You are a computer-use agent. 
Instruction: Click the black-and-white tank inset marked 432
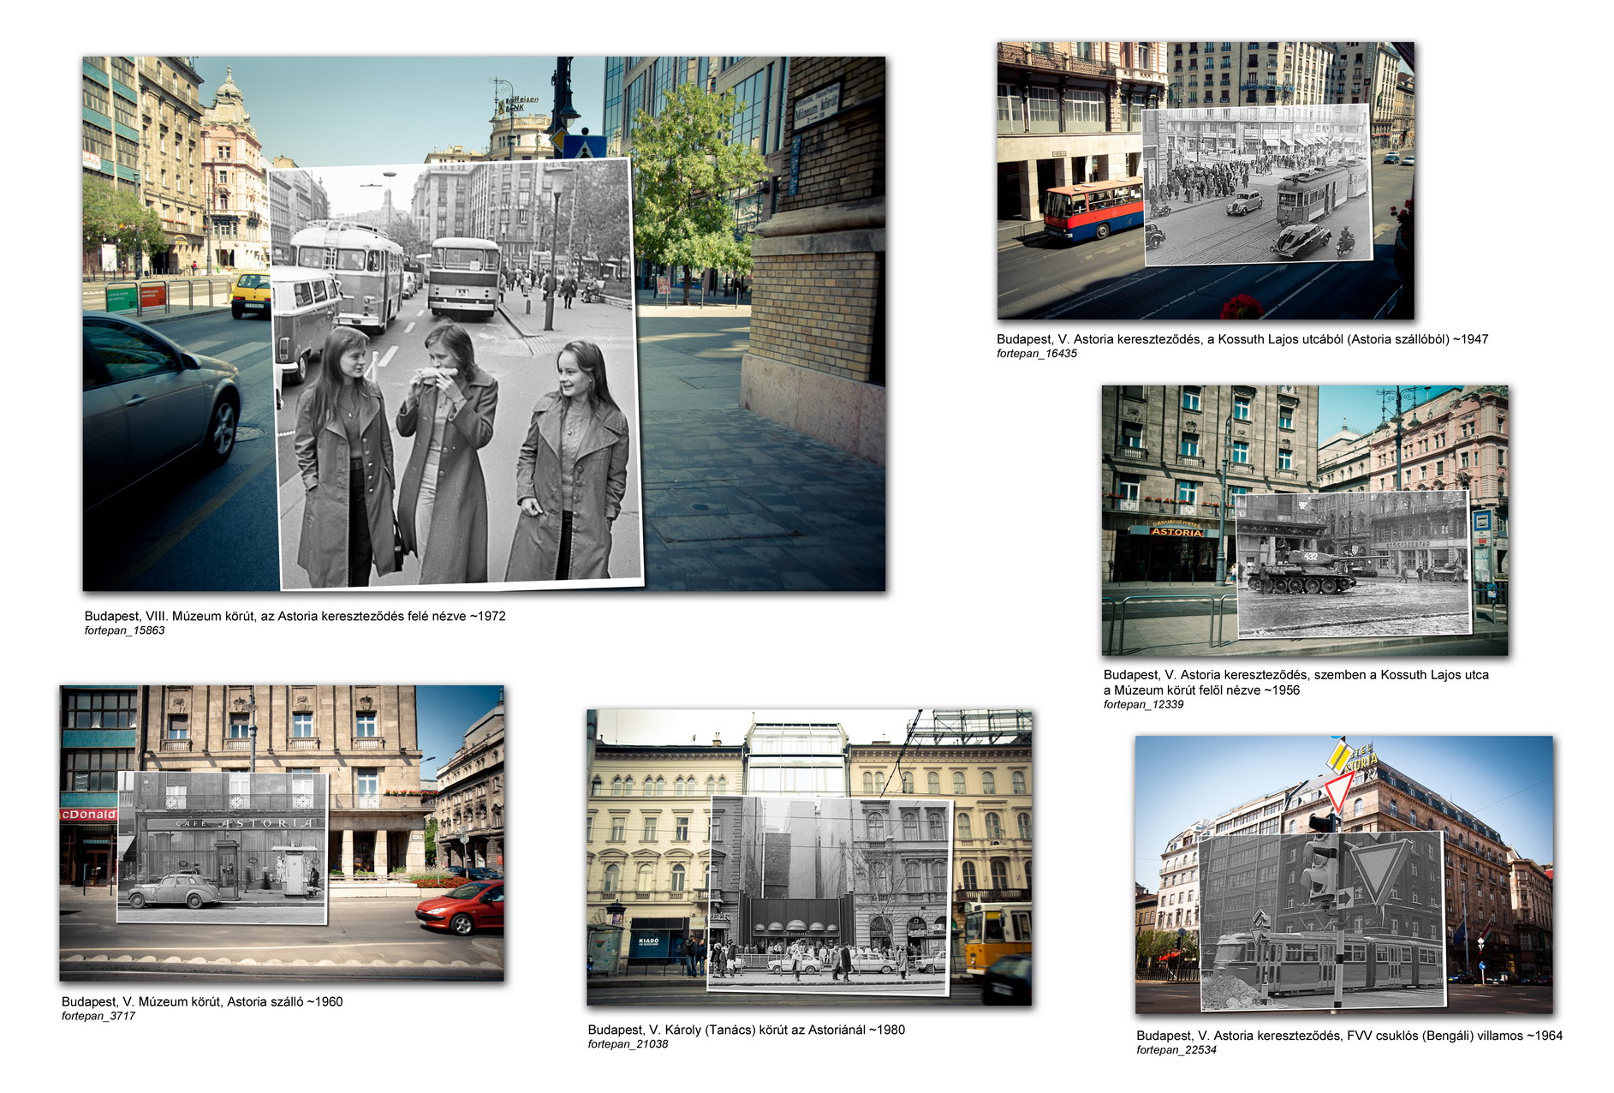point(1354,564)
